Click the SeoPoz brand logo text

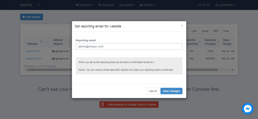(x=26, y=5)
